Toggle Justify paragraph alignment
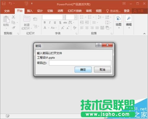148x119 pixels. coord(97,28)
